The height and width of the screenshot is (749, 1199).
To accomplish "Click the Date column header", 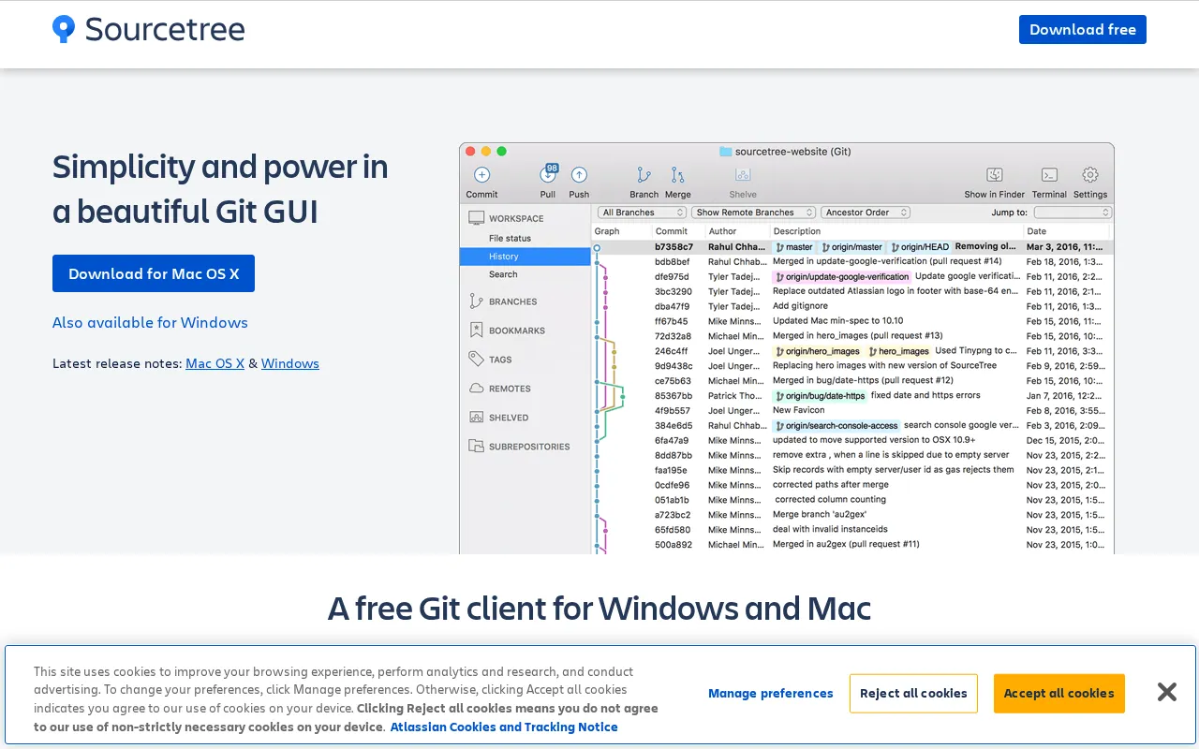I will point(1037,231).
